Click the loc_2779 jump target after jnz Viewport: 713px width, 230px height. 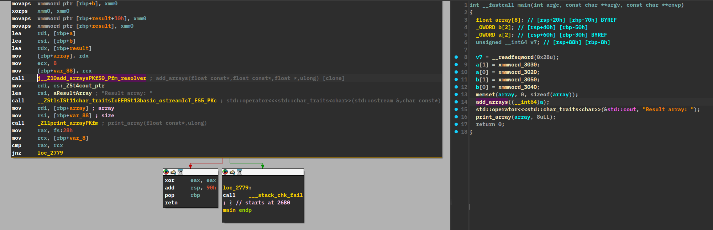[50, 153]
